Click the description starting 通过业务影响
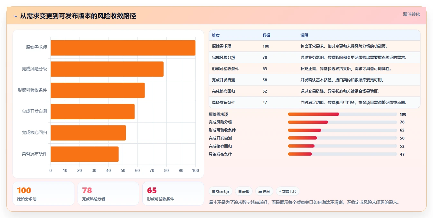 (x=353, y=58)
